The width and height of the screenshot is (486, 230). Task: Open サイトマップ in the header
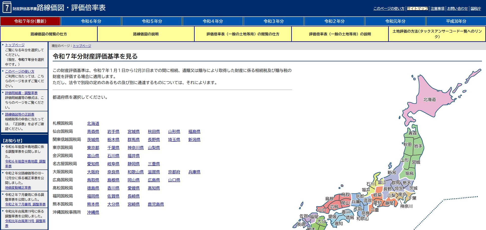click(417, 9)
